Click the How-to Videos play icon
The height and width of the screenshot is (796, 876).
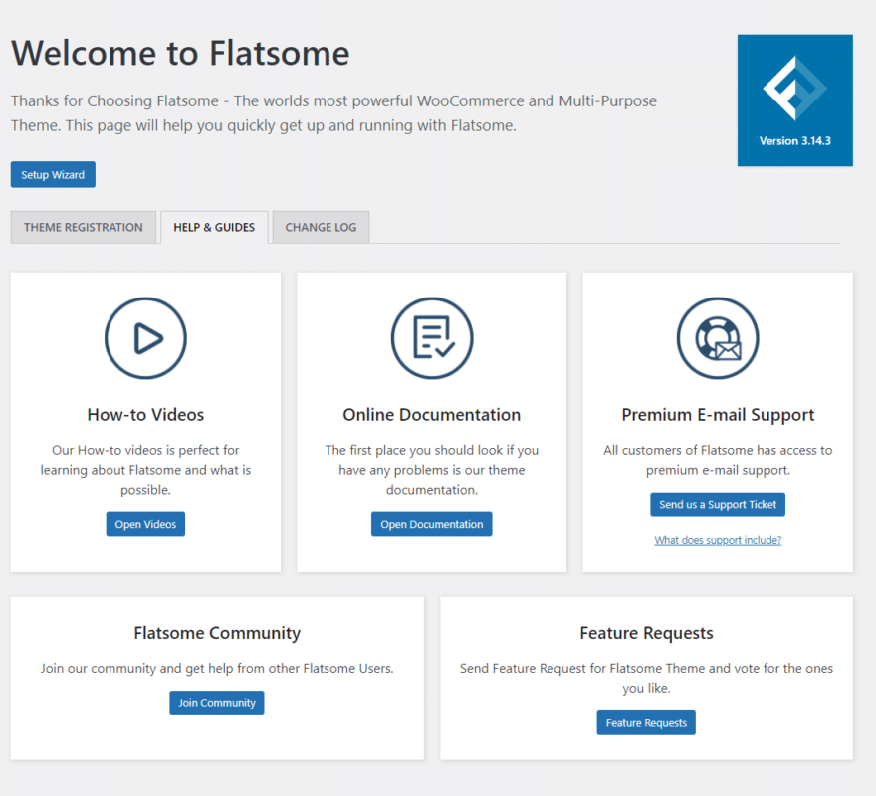[145, 337]
